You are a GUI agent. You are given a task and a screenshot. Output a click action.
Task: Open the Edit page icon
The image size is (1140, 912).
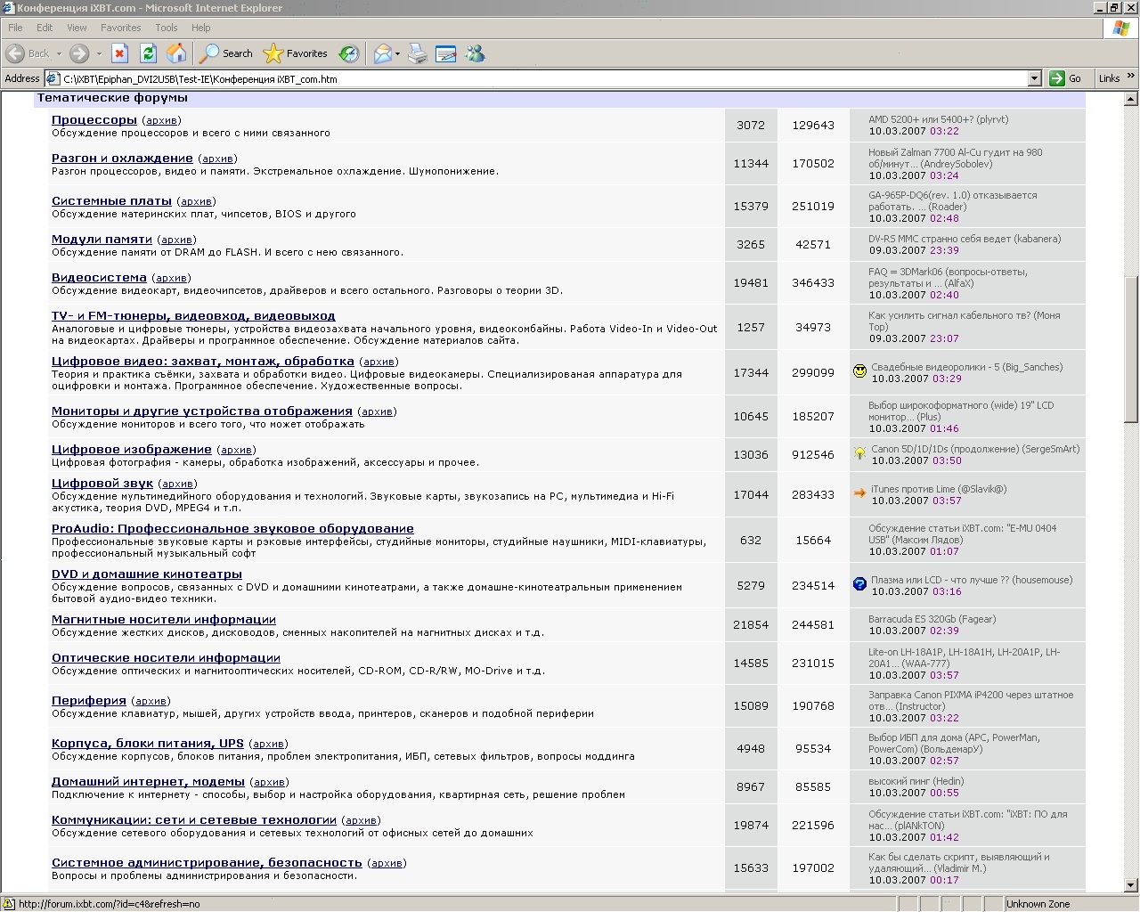tap(446, 53)
